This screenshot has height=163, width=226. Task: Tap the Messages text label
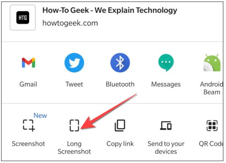coord(166,84)
